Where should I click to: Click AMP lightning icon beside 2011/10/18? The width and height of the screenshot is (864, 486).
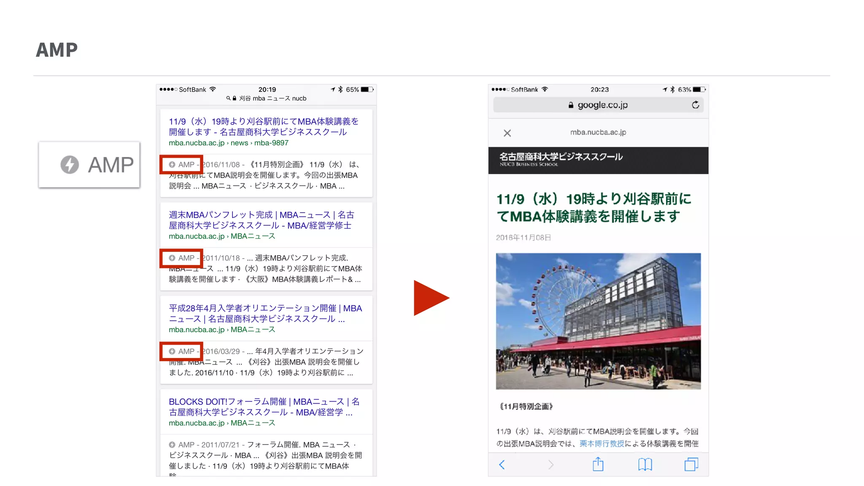pyautogui.click(x=172, y=258)
